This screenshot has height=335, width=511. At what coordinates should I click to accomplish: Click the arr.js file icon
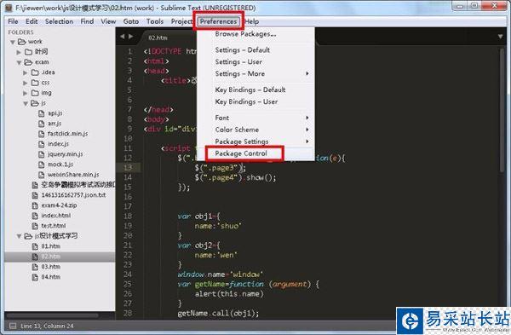(x=42, y=124)
